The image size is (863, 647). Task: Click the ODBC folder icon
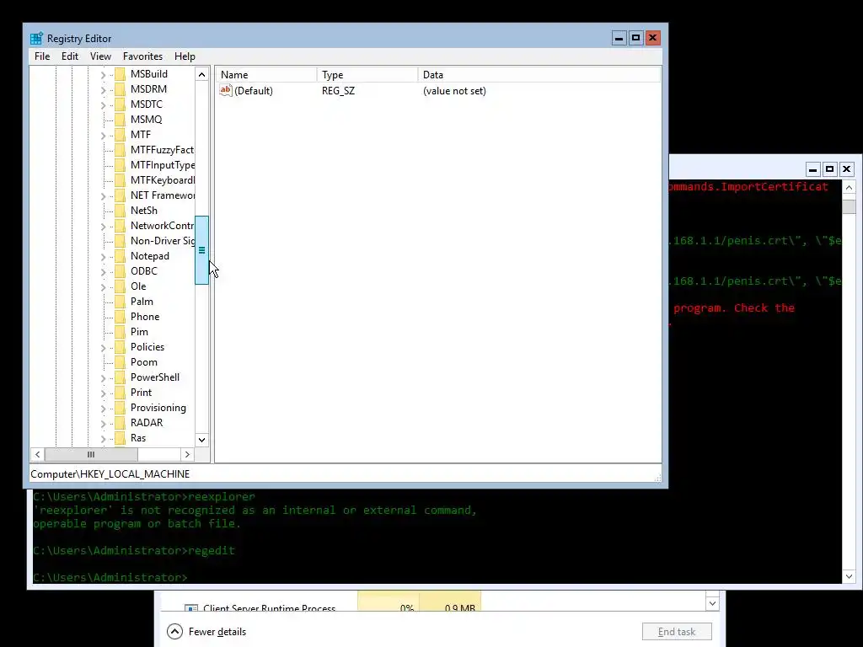pos(120,271)
